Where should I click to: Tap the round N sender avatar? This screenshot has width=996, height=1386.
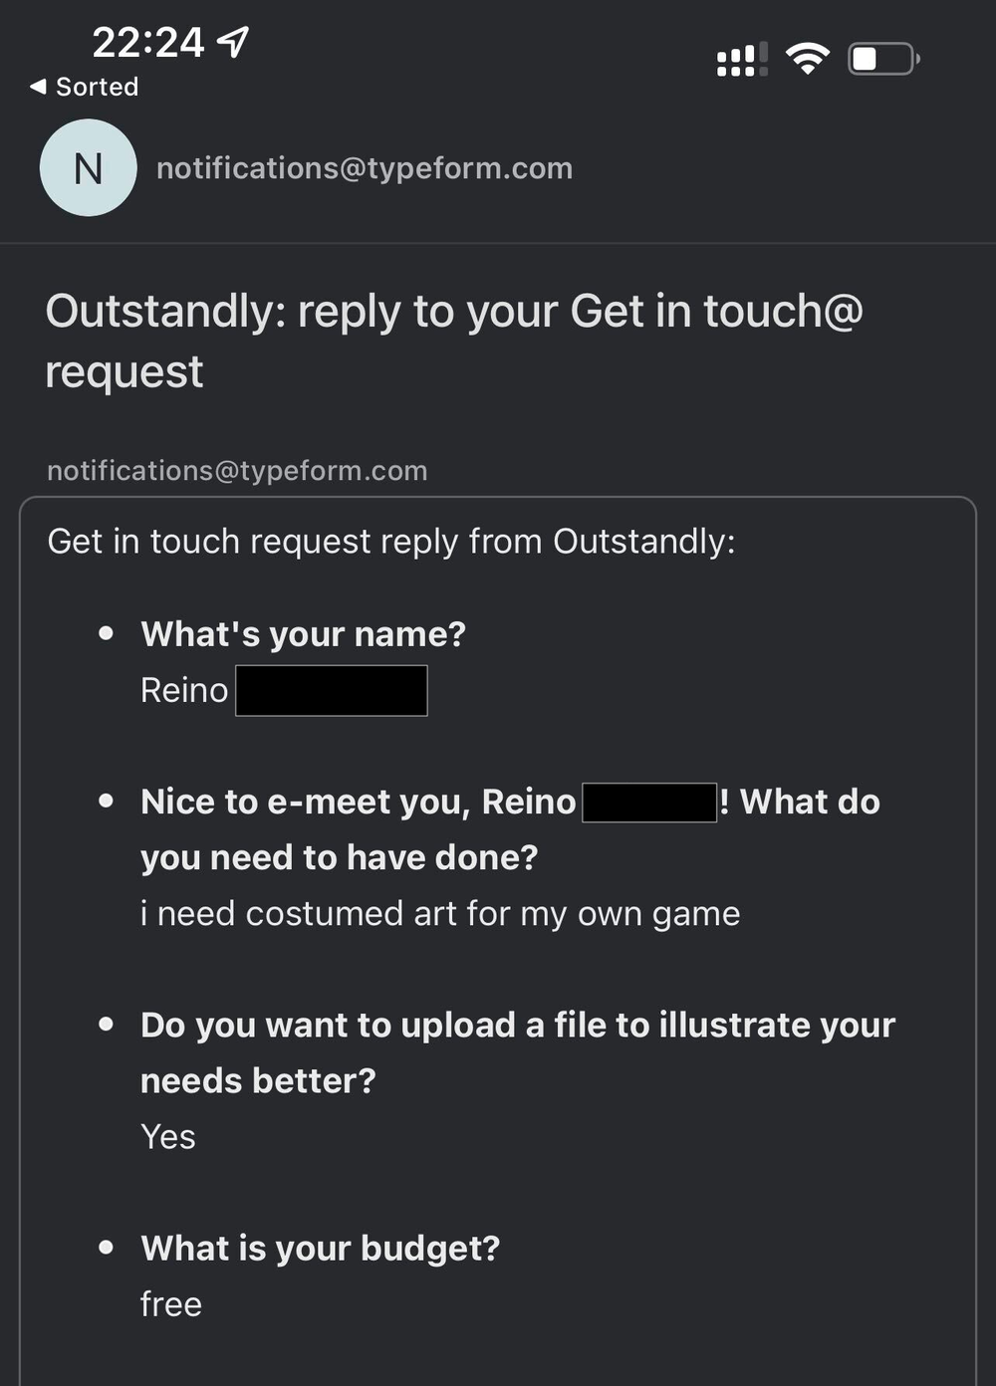[88, 168]
